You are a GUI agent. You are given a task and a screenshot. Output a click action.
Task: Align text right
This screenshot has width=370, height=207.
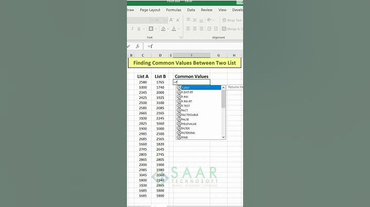[201, 29]
